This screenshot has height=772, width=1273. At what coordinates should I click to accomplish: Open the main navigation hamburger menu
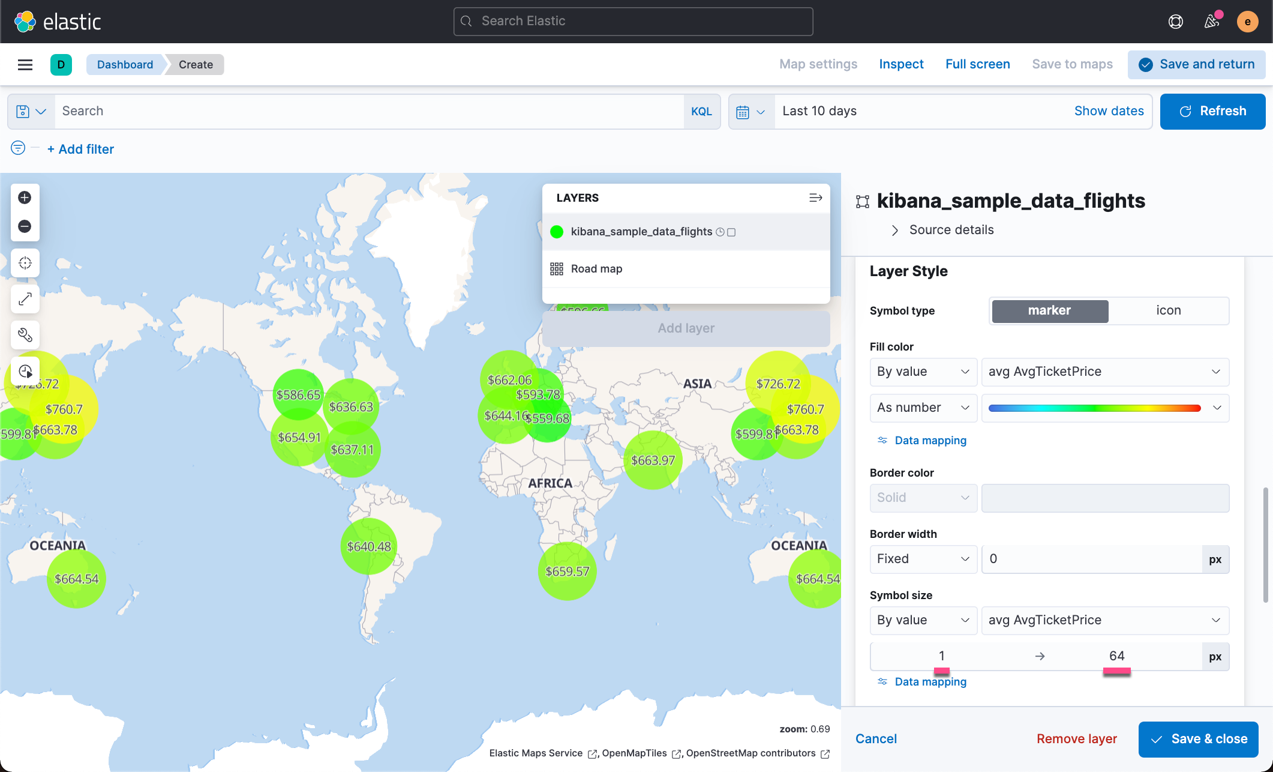pyautogui.click(x=25, y=64)
